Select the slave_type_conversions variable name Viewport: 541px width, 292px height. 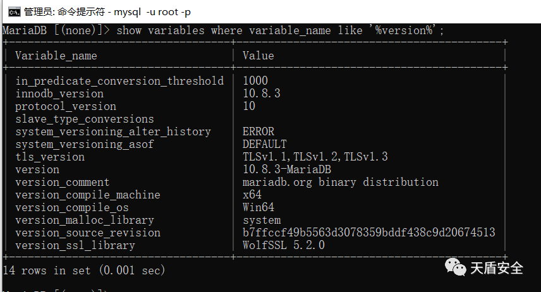85,119
